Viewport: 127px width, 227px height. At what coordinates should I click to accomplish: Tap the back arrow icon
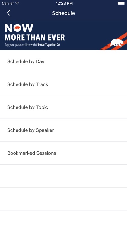point(8,13)
